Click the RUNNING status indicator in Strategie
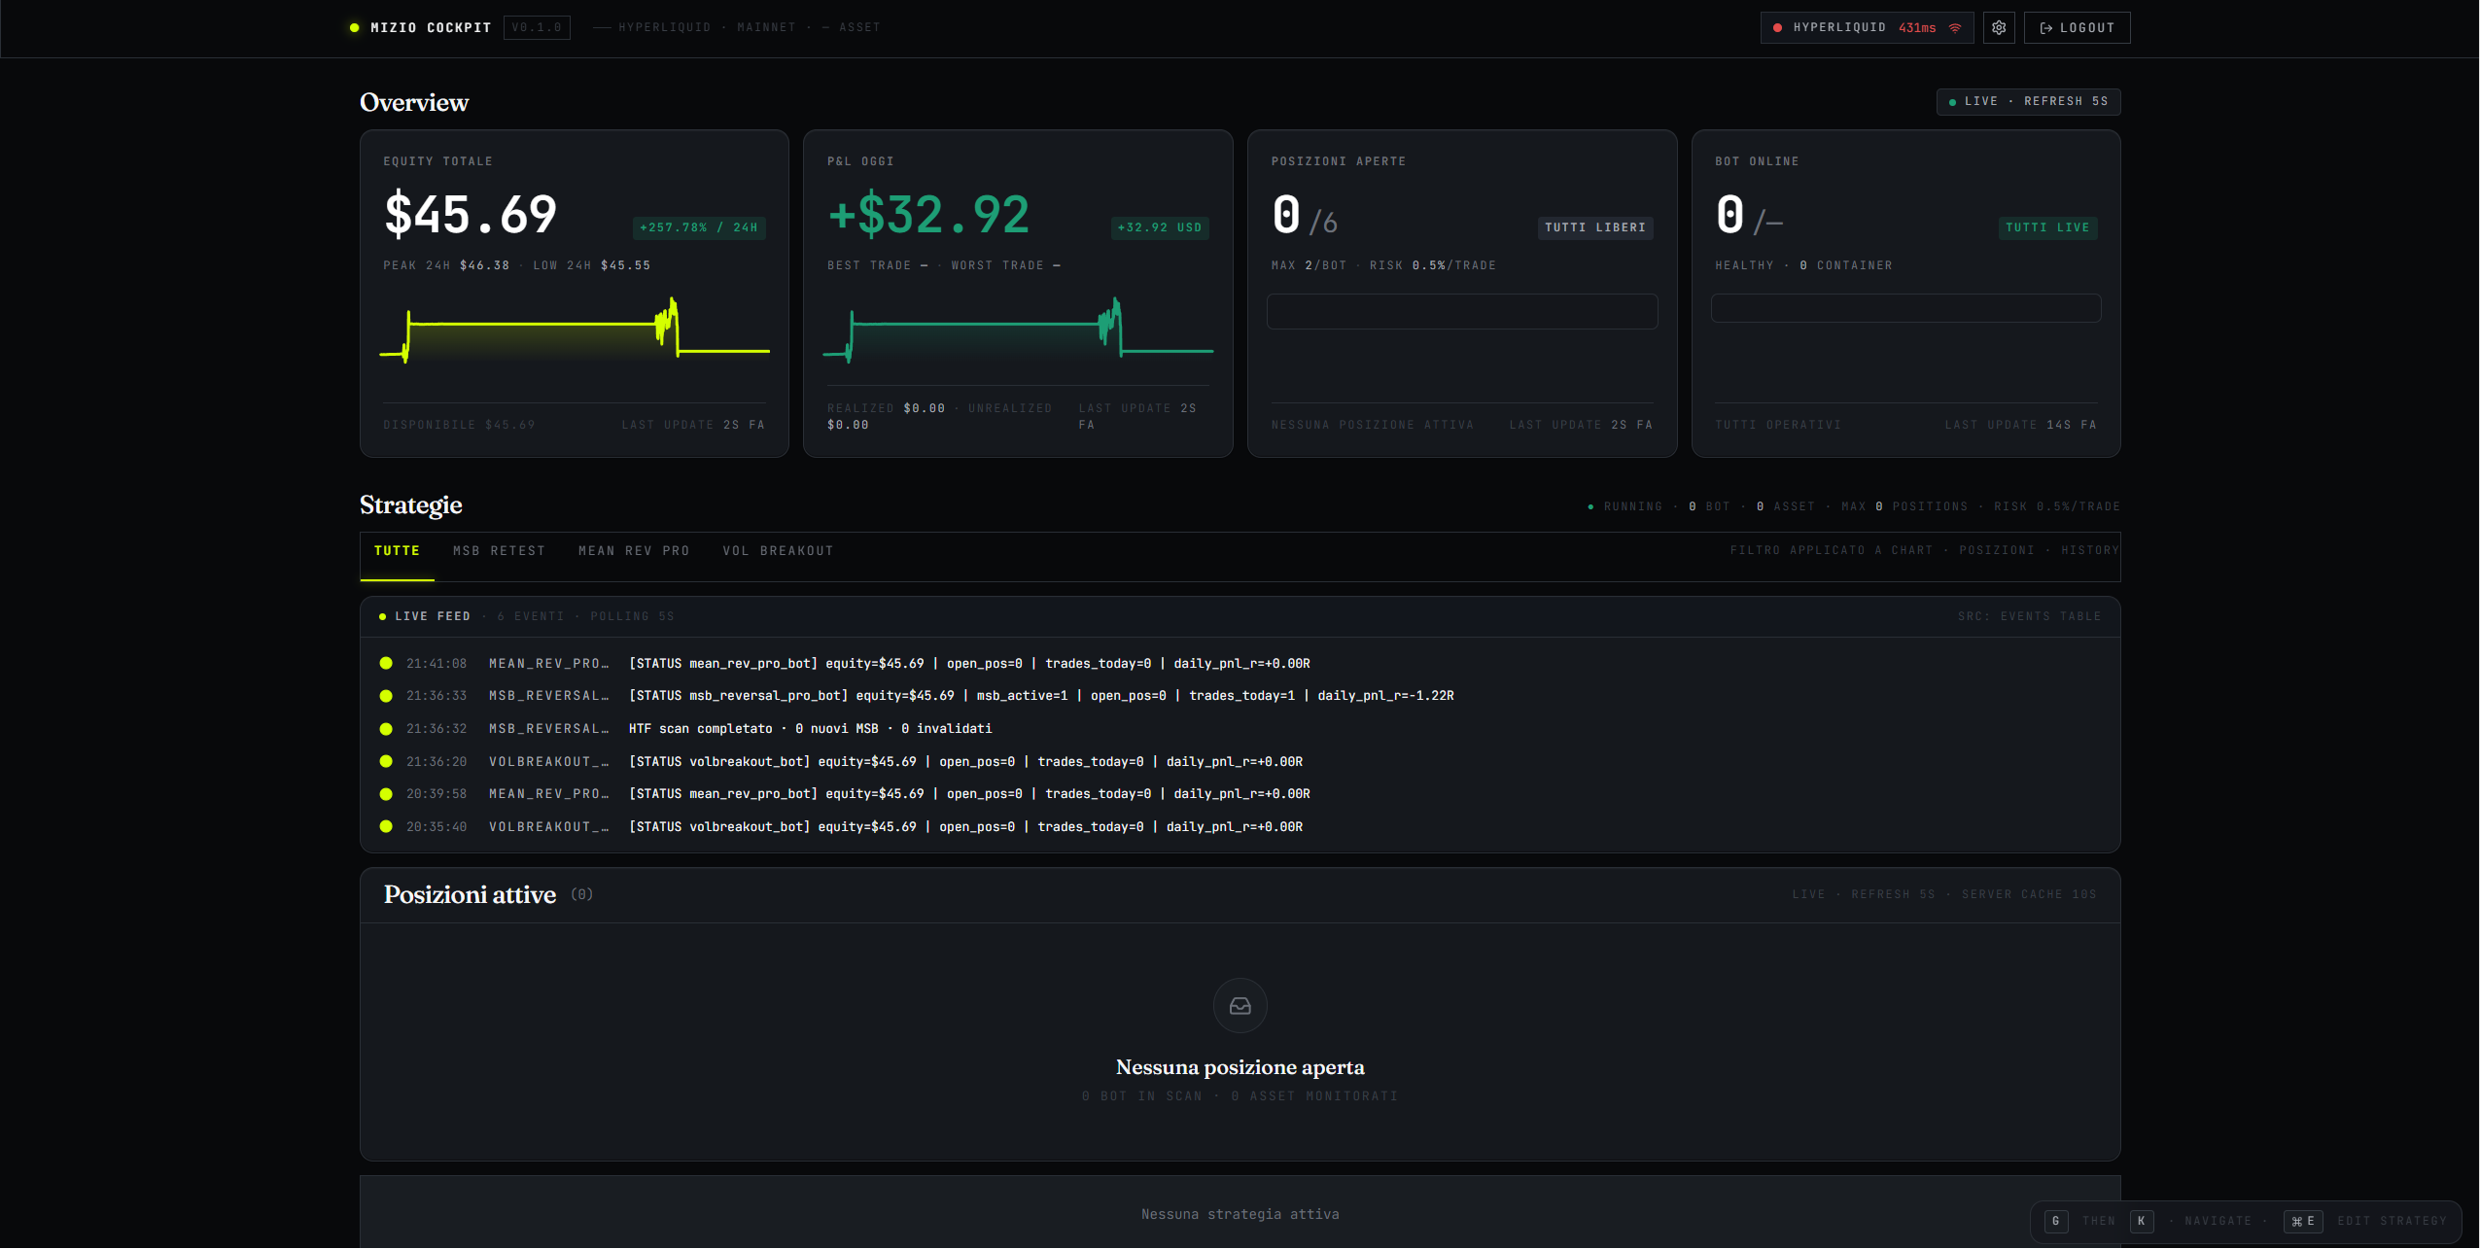This screenshot has height=1249, width=2480. [x=1625, y=507]
